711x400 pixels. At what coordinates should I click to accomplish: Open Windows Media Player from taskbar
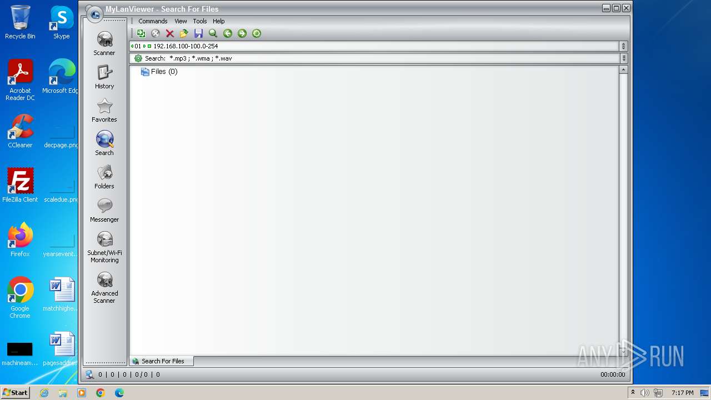pyautogui.click(x=82, y=393)
